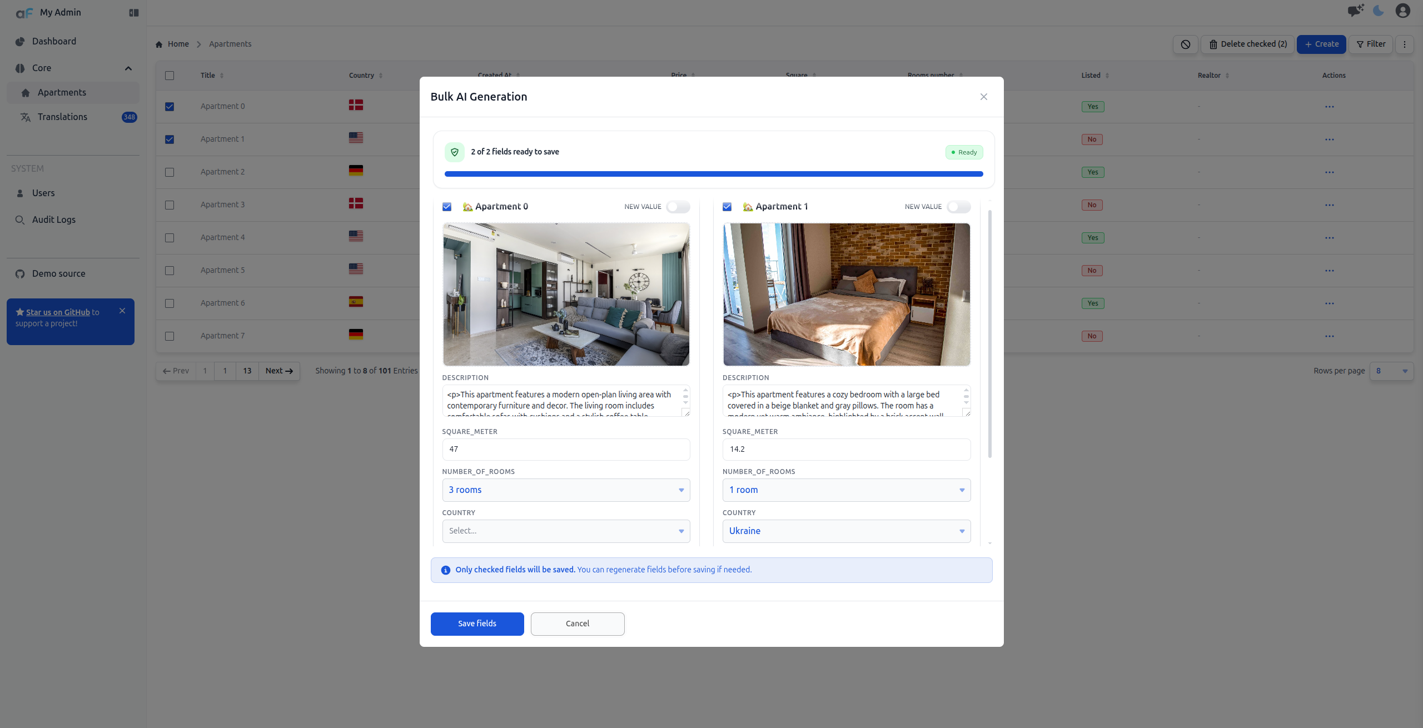Open Apartment 0 country Select dropdown

(x=566, y=531)
